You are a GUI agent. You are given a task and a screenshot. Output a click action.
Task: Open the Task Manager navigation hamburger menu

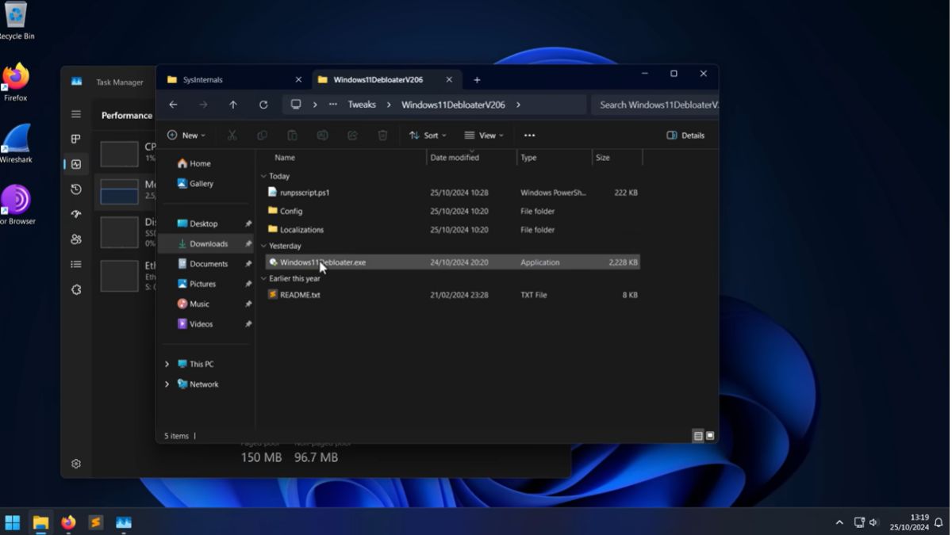pyautogui.click(x=76, y=113)
